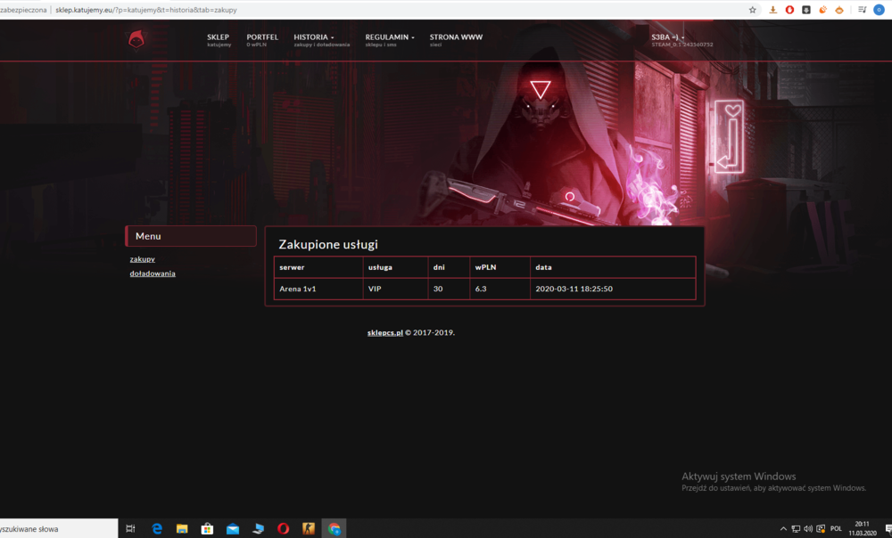Screen dimensions: 892x538
Task: Click the Chrome icon on the taskbar
Action: [334, 528]
